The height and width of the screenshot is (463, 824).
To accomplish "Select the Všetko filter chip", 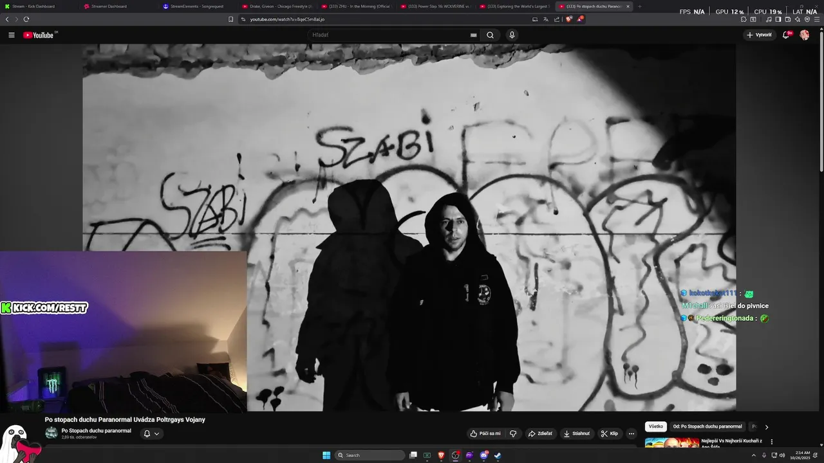I will coord(655,426).
